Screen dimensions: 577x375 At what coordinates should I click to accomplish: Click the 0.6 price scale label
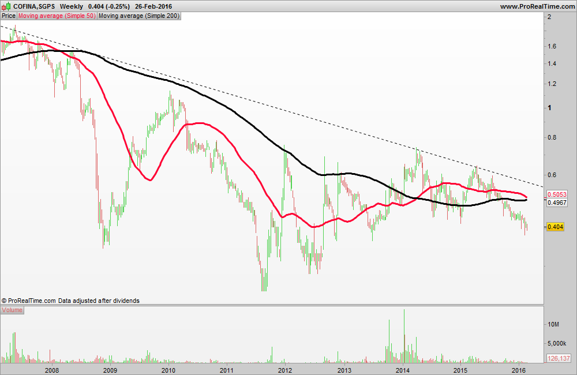[x=552, y=175]
